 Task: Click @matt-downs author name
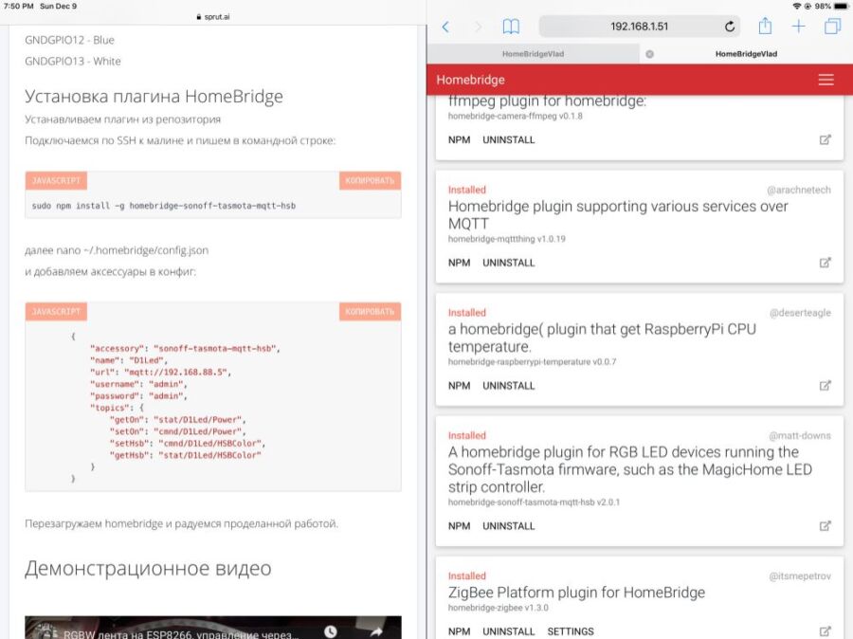(x=800, y=436)
